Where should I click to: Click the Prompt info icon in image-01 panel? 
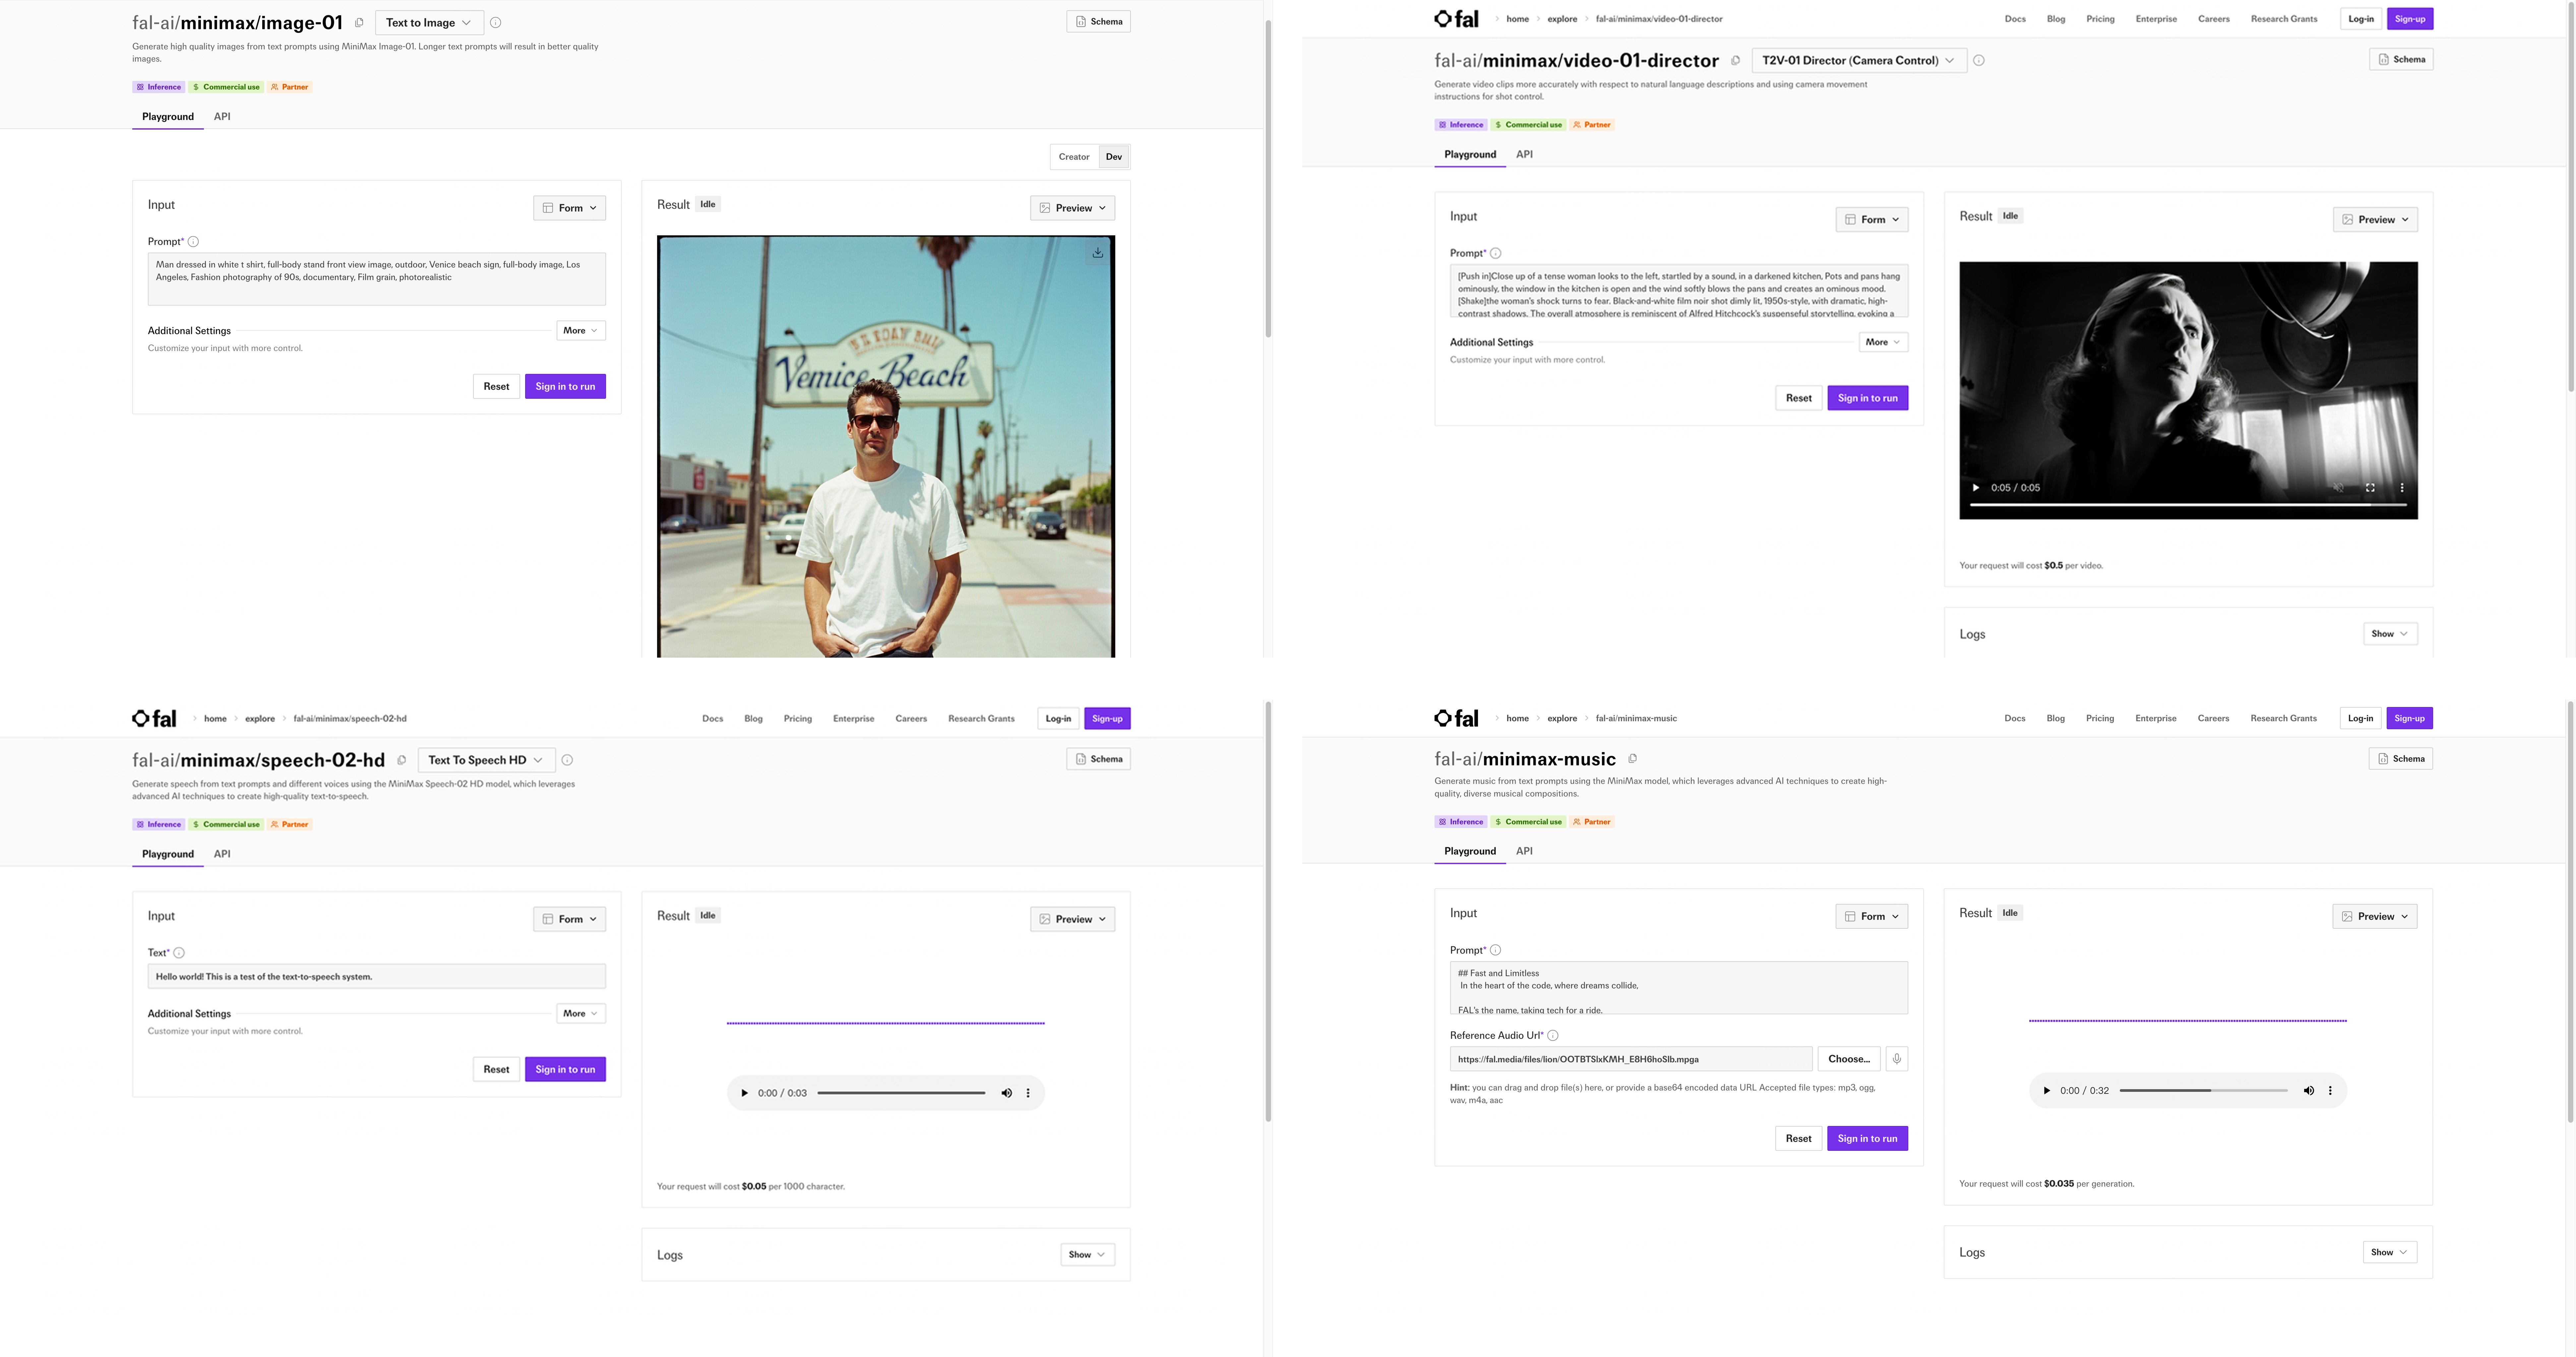point(193,242)
